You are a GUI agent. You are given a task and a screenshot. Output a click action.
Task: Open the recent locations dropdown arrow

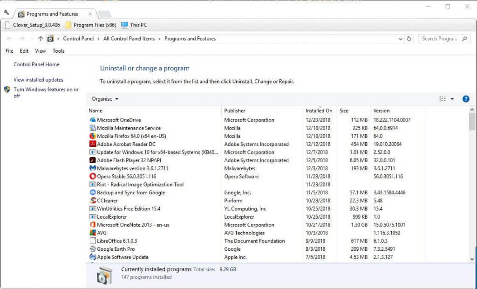pos(32,39)
